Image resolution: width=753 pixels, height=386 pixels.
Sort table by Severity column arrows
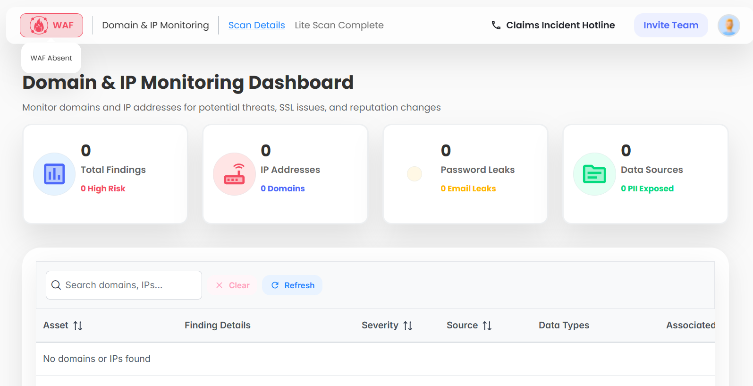(x=408, y=326)
